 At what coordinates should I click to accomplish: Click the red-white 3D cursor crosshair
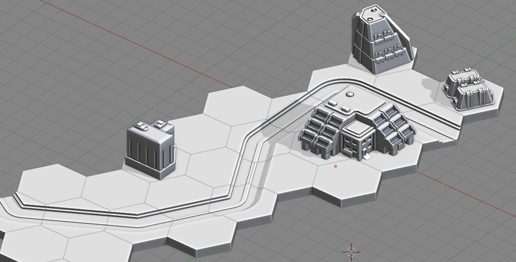[x=351, y=251]
